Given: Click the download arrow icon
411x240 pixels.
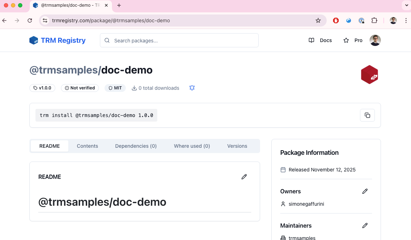Looking at the screenshot, I should point(134,88).
